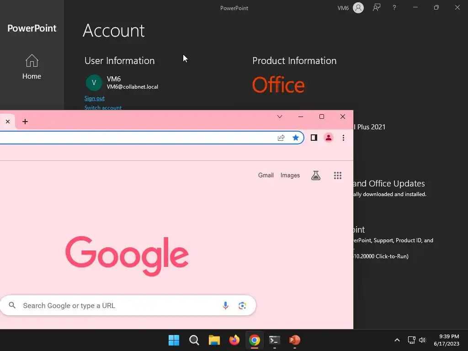Open network status tray icon

click(x=412, y=340)
